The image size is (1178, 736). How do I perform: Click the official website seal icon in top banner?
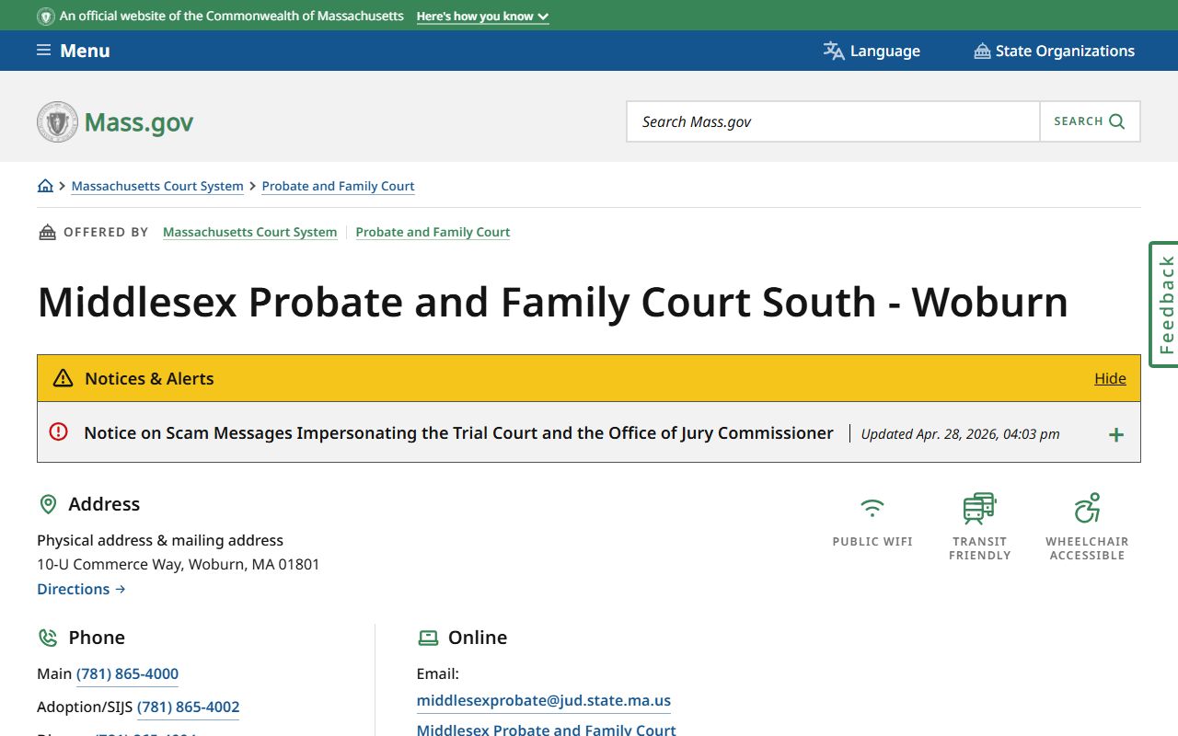tap(45, 17)
